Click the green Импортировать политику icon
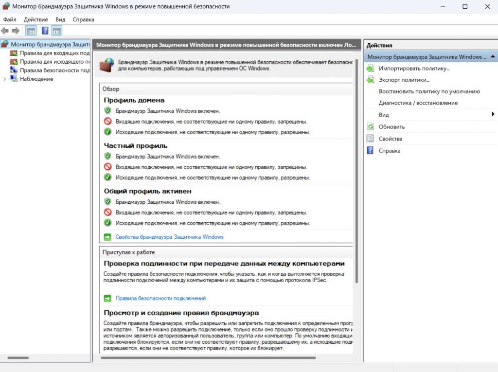Screen dimensions: 498x372 click(x=371, y=69)
